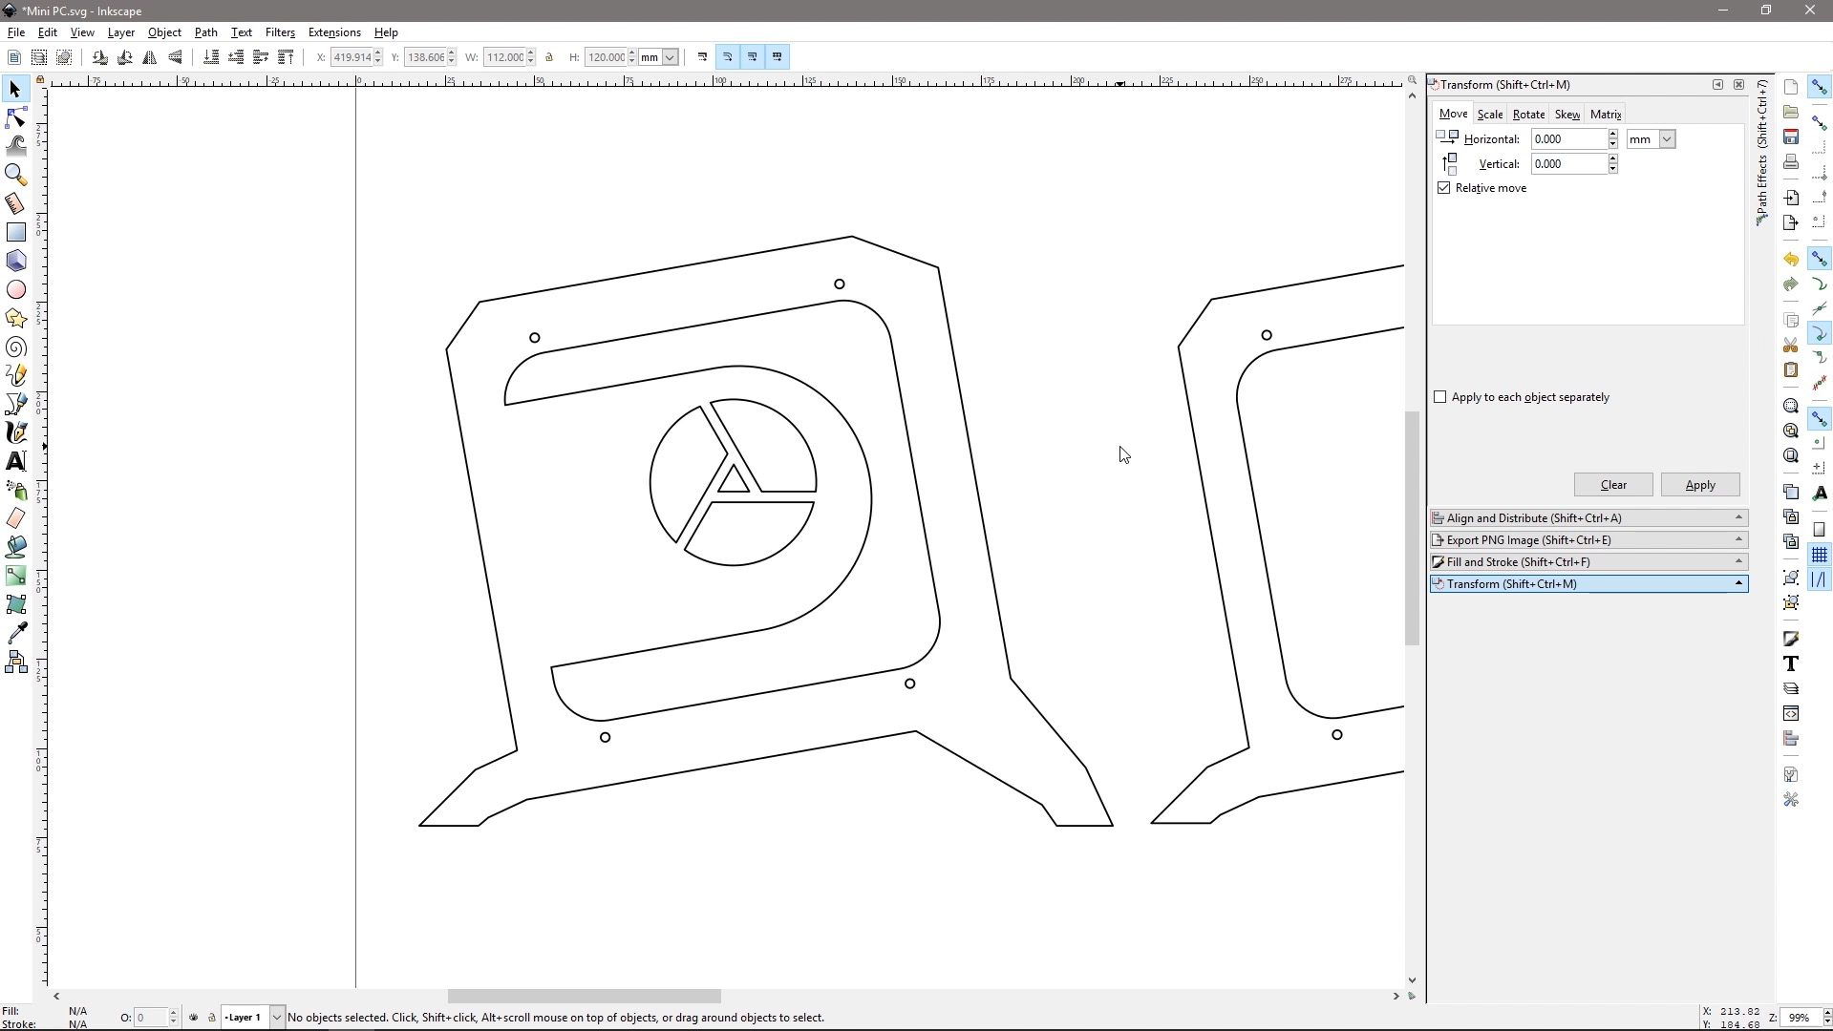
Task: Click the Undo arrow icon
Action: (1790, 260)
